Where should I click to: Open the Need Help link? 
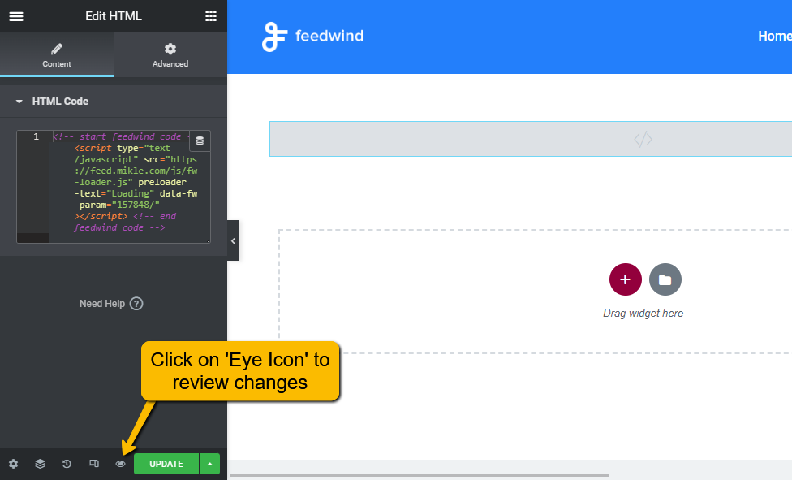(111, 303)
